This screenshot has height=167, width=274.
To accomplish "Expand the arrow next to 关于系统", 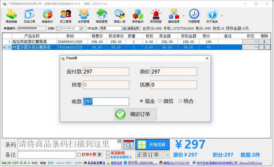I will tap(222, 16).
